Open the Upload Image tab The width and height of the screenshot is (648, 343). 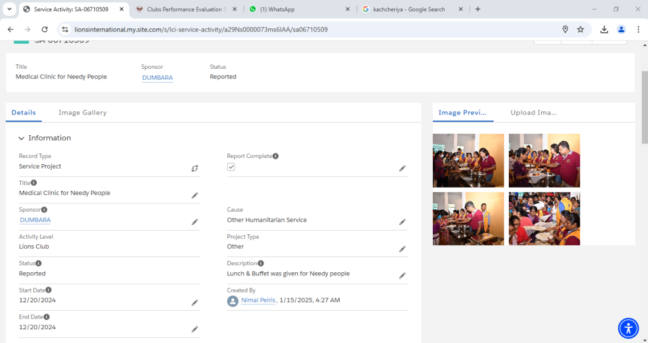[x=533, y=112]
